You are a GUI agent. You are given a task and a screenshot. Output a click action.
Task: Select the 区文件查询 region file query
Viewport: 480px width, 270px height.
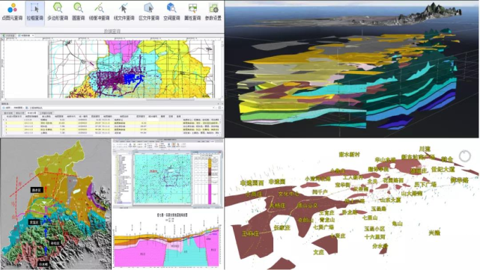tap(149, 12)
